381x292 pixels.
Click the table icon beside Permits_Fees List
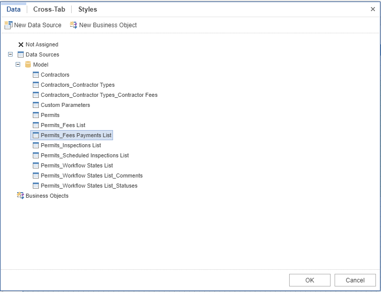click(x=36, y=125)
